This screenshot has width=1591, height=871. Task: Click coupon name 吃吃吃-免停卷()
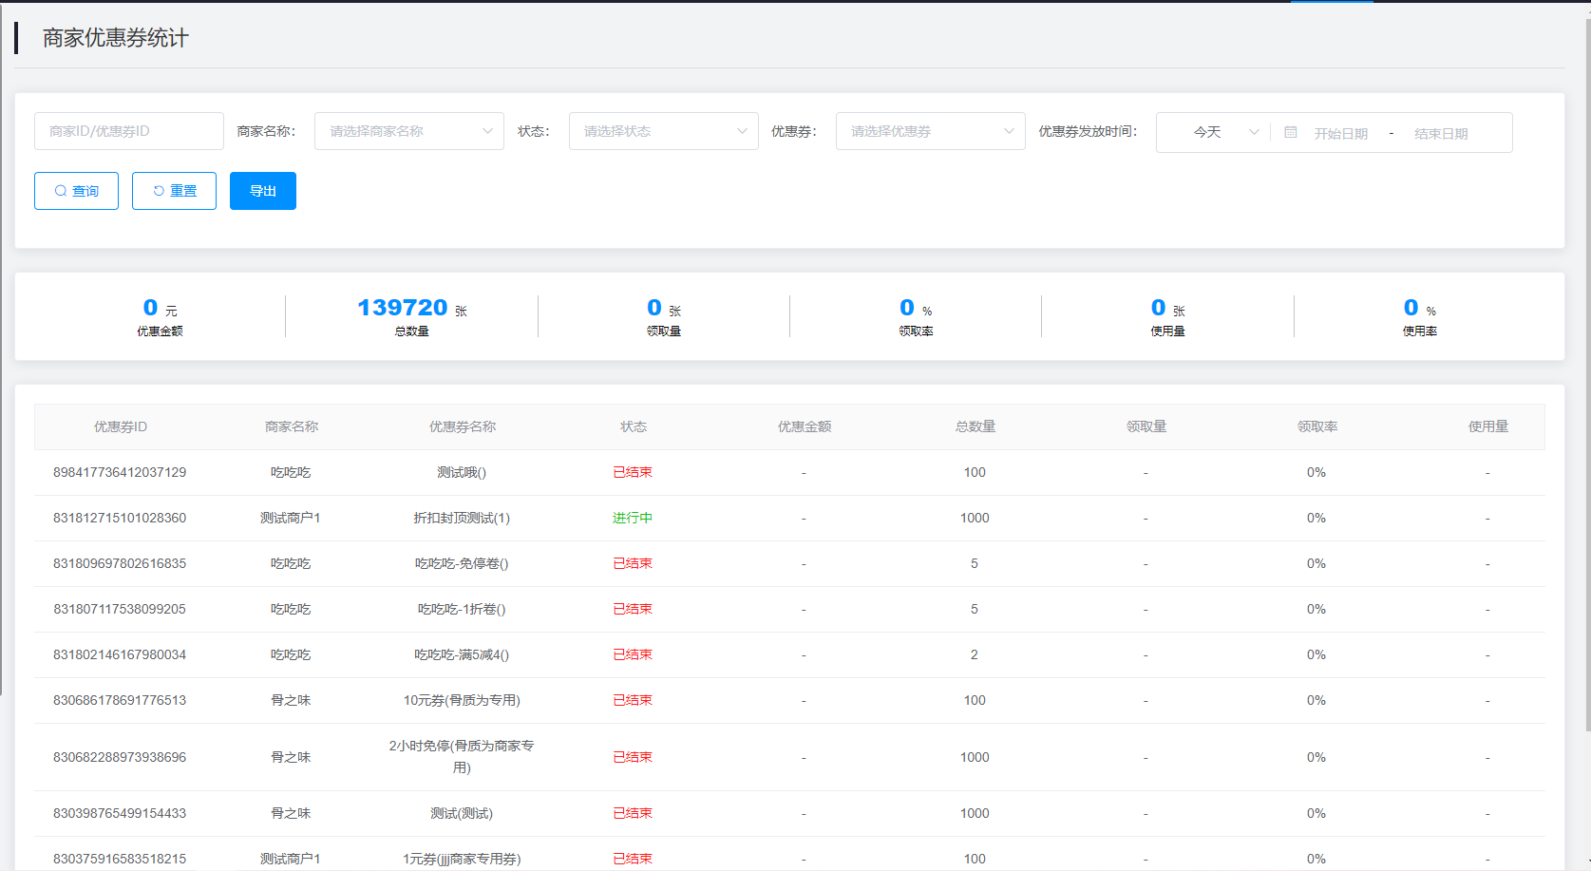[x=462, y=563]
